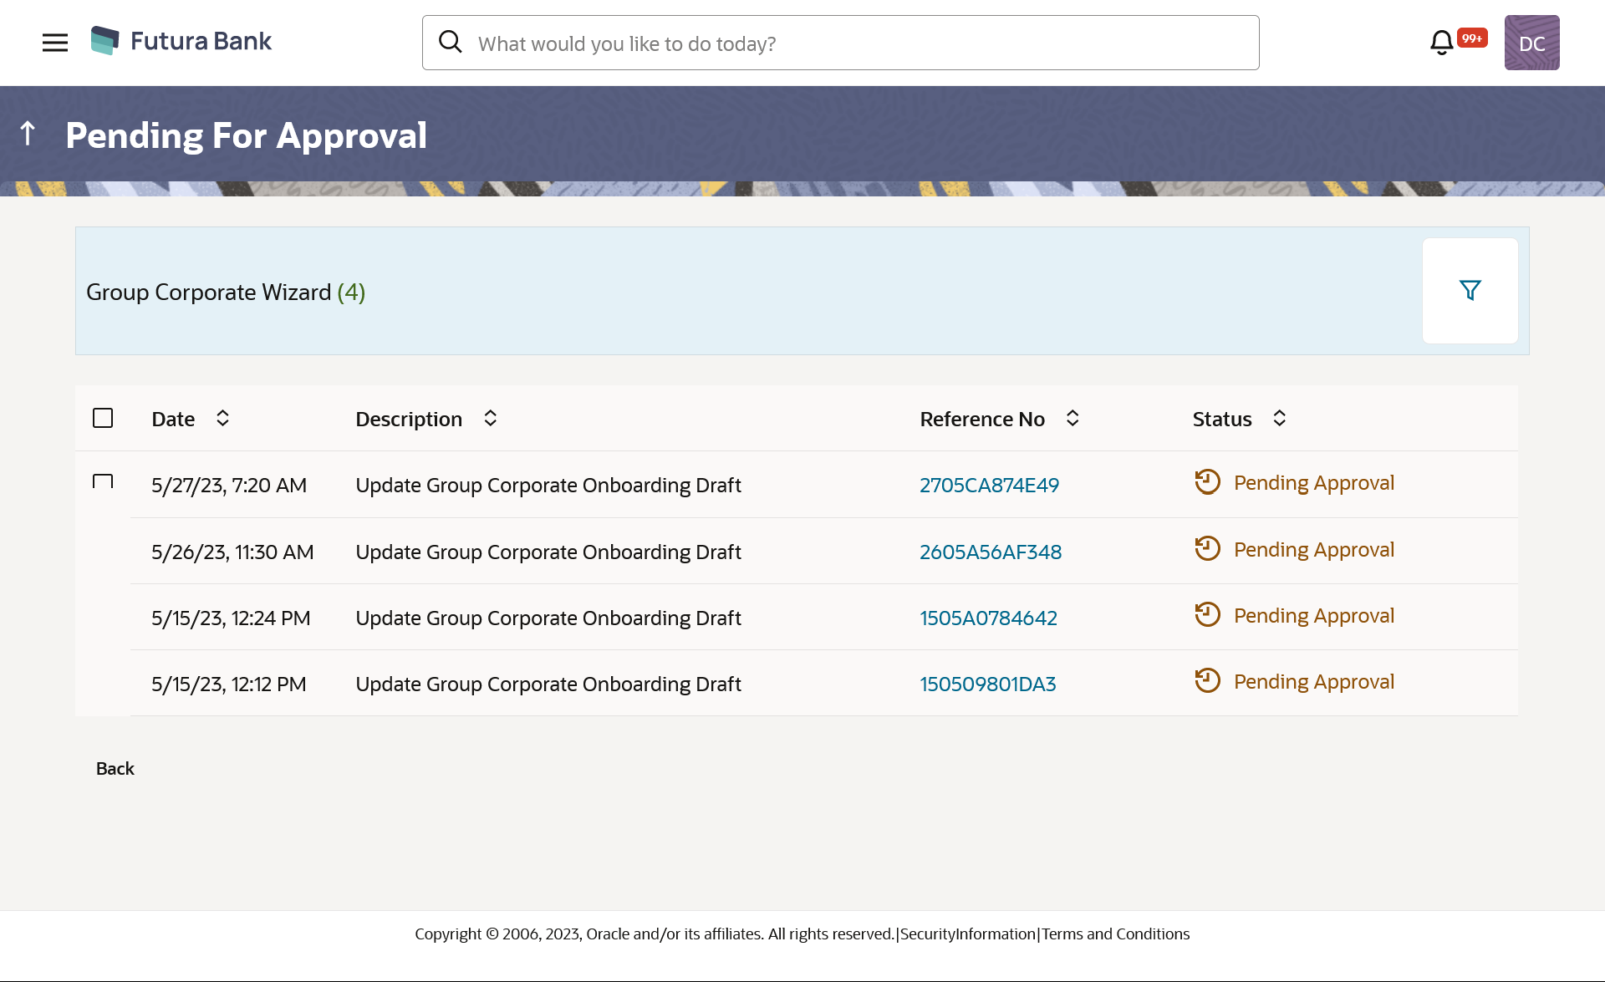Click the filter funnel icon
This screenshot has width=1605, height=982.
point(1470,291)
